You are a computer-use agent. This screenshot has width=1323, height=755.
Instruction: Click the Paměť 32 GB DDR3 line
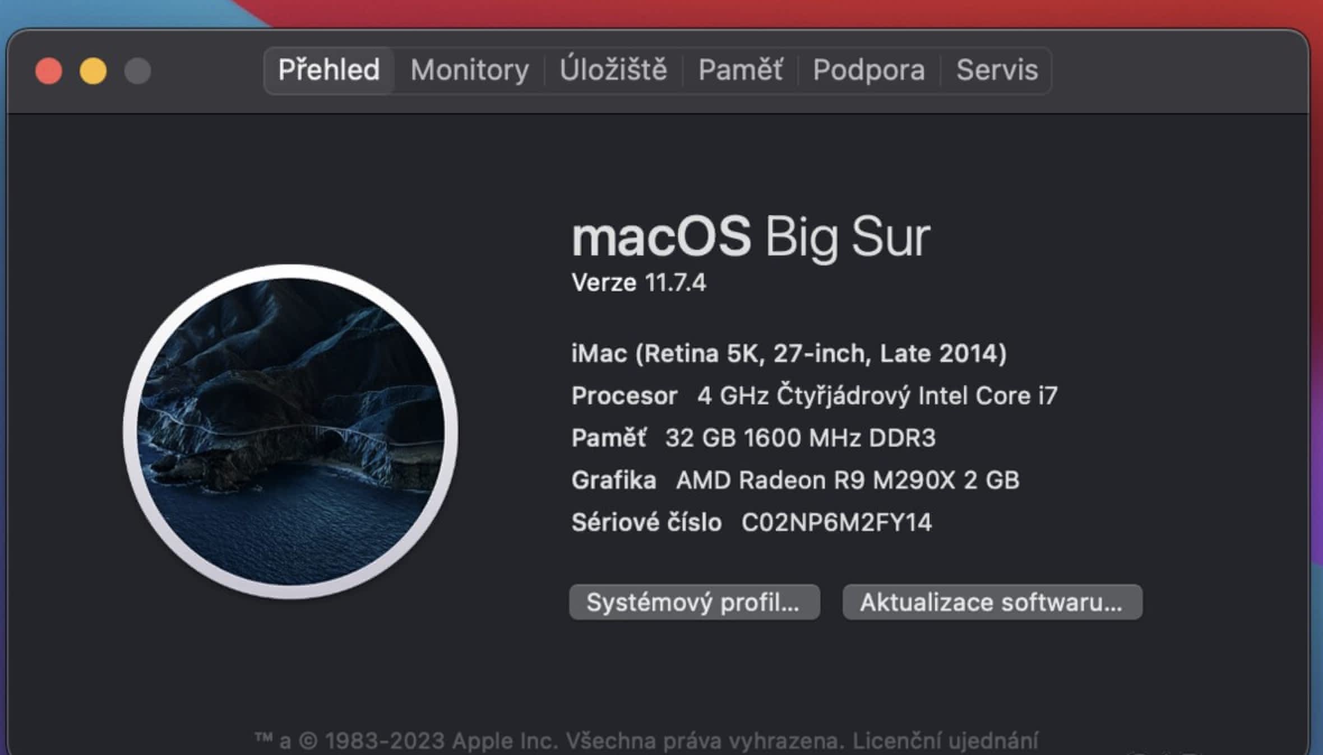coord(753,438)
